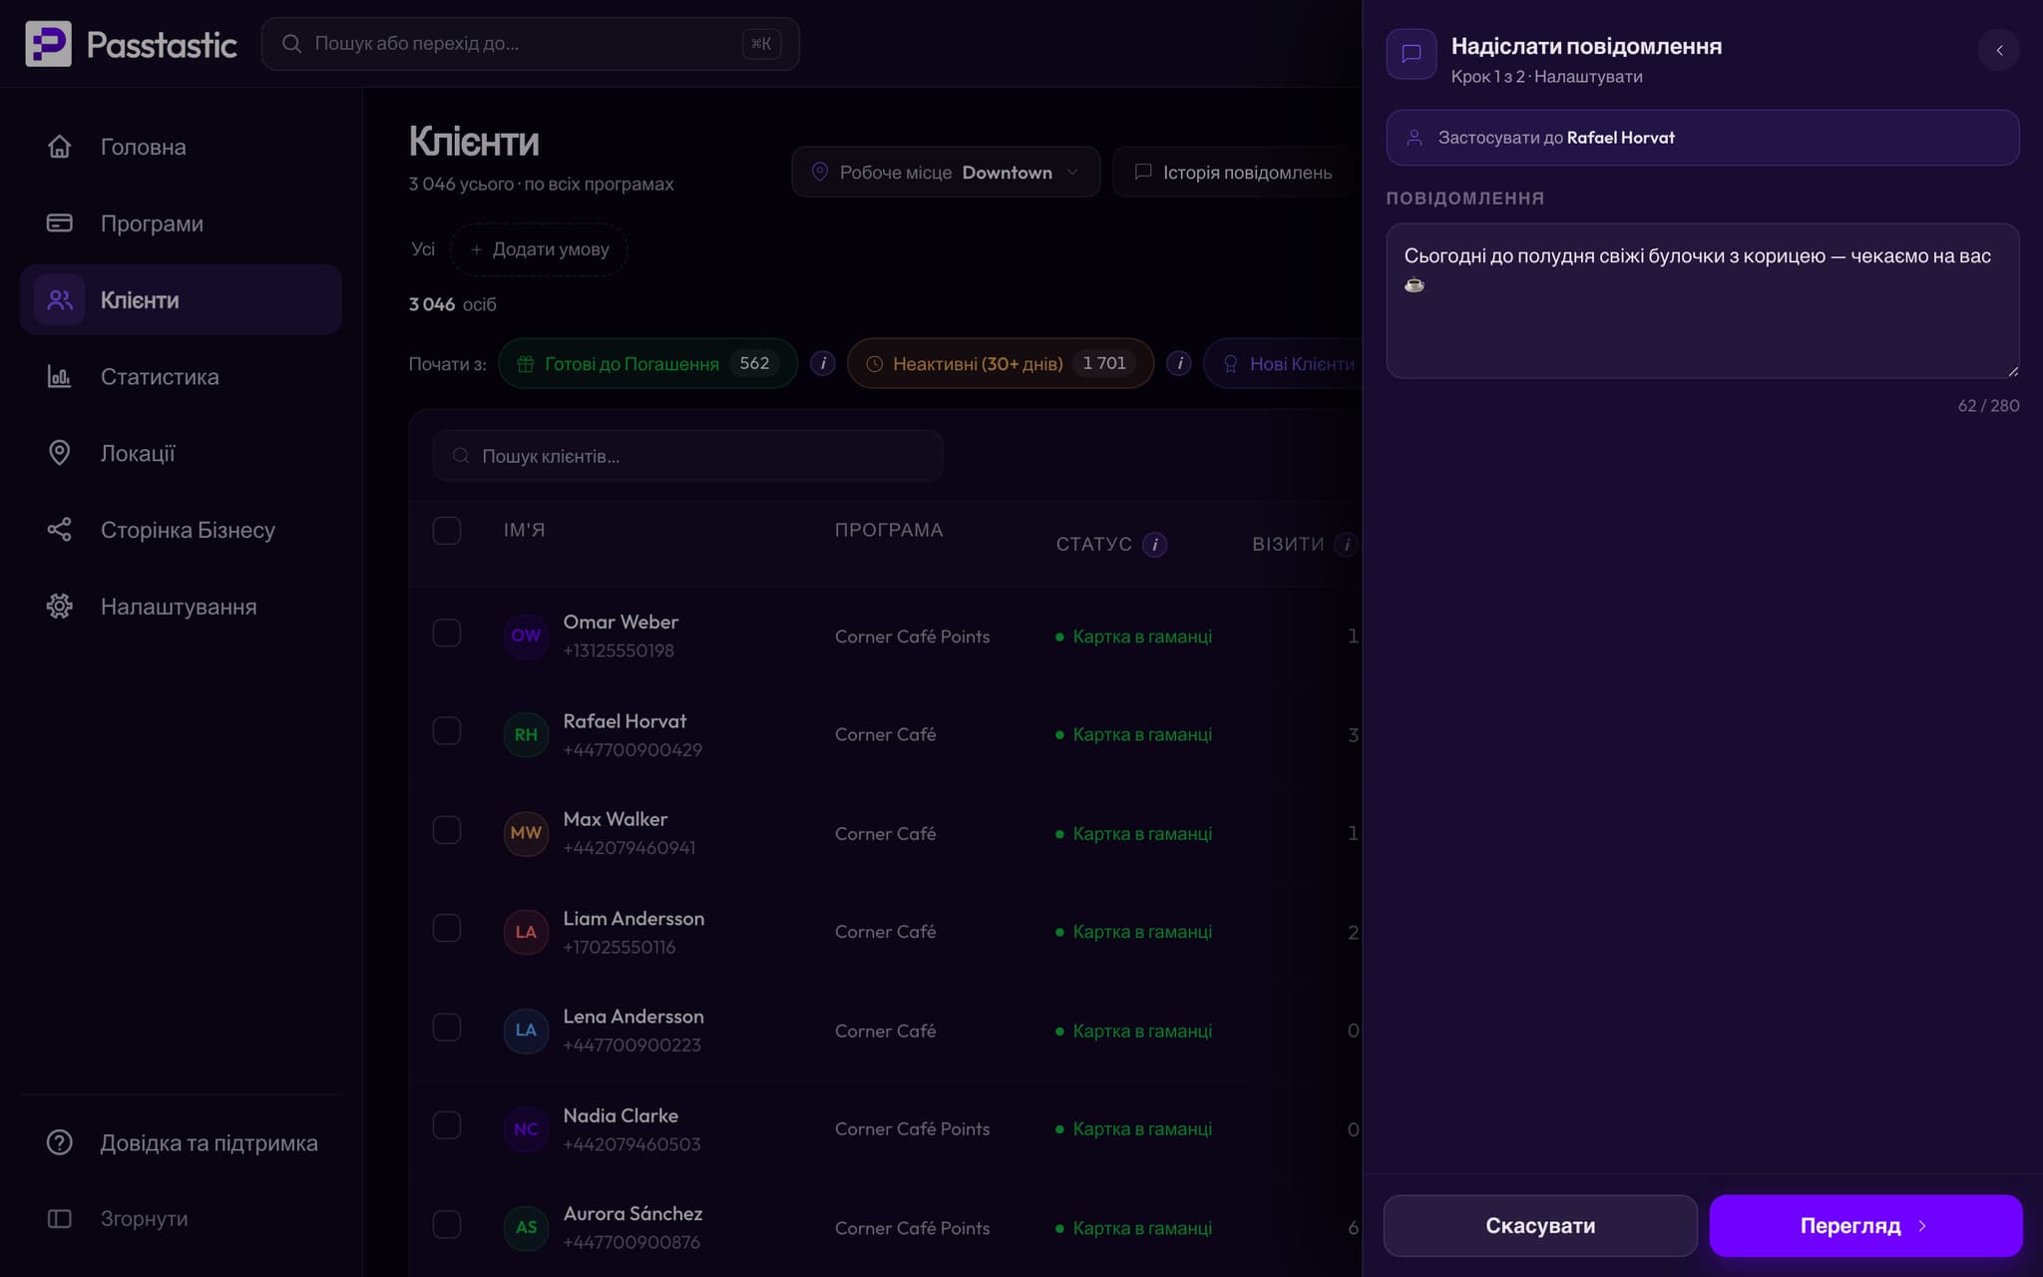Click info icon beside СТАТУС header

1154,544
